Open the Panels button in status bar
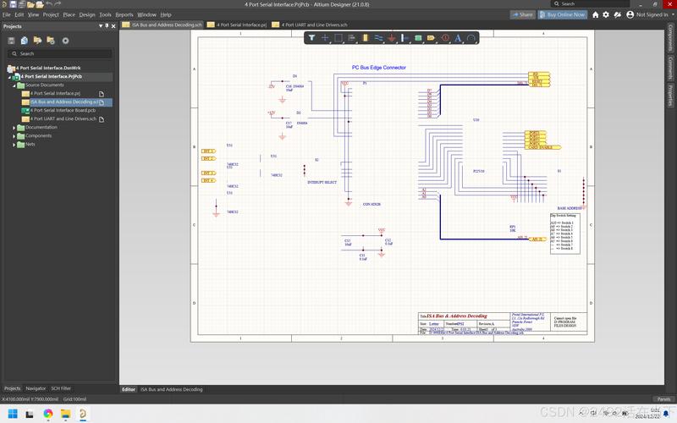Image resolution: width=677 pixels, height=423 pixels. tap(663, 398)
